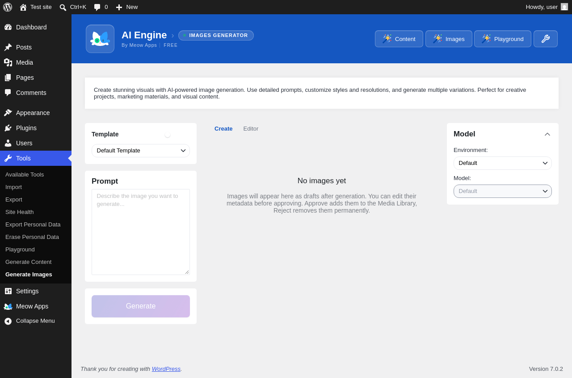Image resolution: width=572 pixels, height=378 pixels.
Task: Click the Version 7.0.2 footer text
Action: [546, 369]
